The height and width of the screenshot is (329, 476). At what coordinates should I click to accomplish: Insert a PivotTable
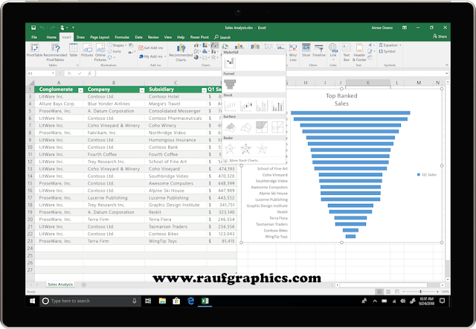click(x=34, y=50)
